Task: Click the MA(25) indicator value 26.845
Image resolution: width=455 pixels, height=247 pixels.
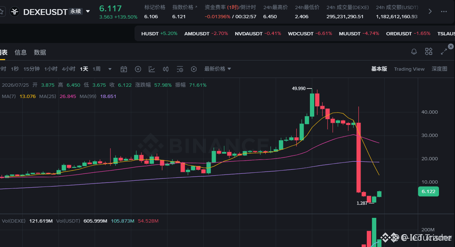Action: (67, 96)
